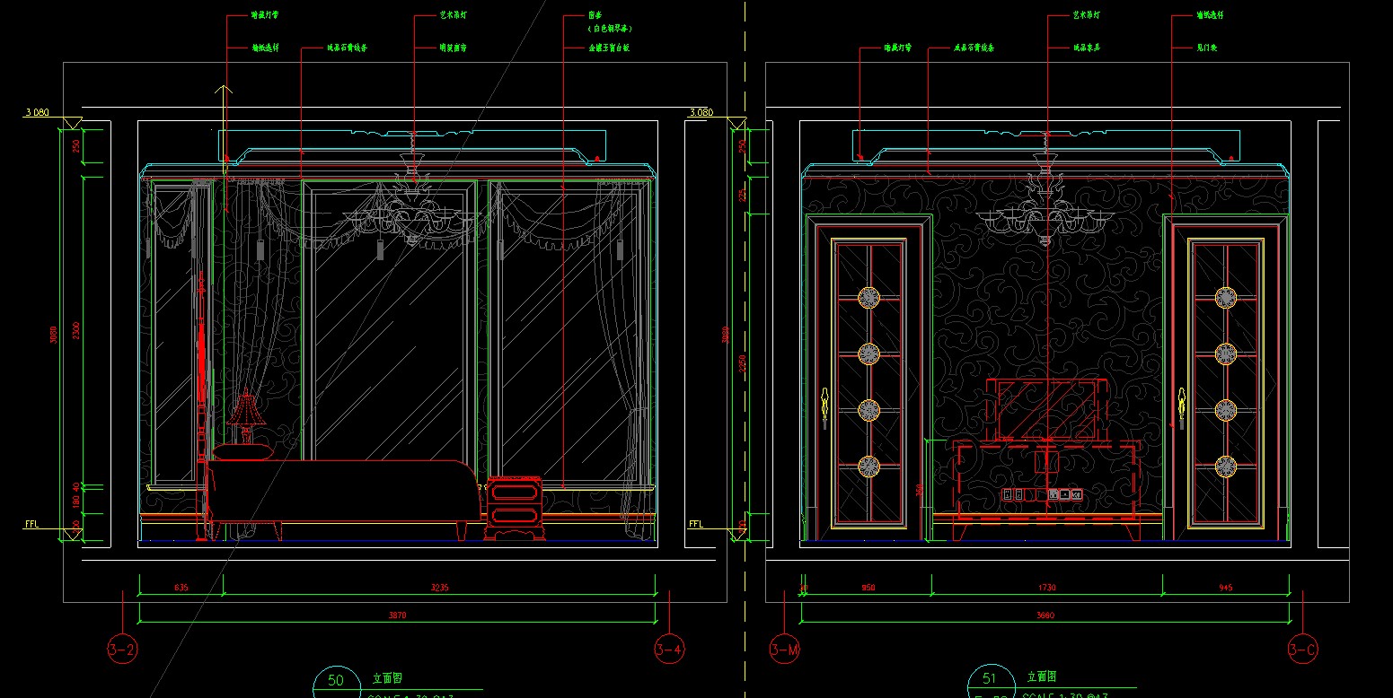
Task: Select the 1730 dimension text
Action: 1046,588
